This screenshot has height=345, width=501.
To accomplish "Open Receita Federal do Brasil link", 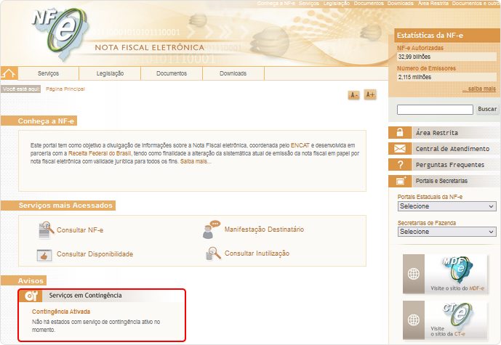I will [100, 153].
